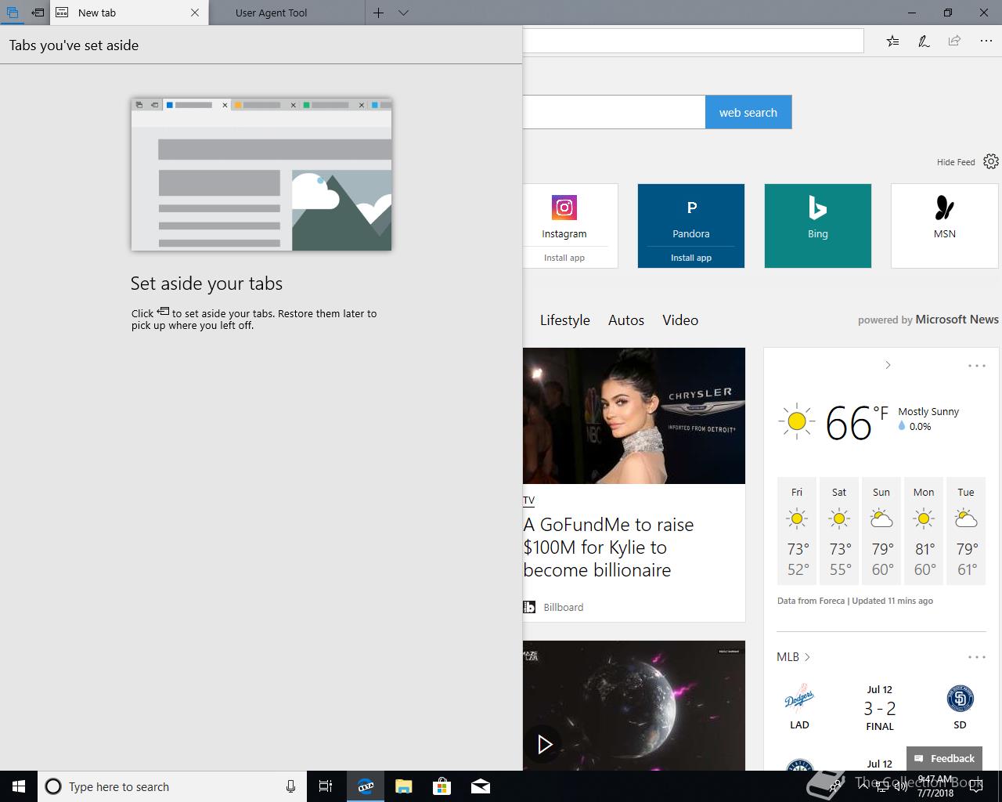
Task: Click the browser address bar
Action: tap(693, 41)
